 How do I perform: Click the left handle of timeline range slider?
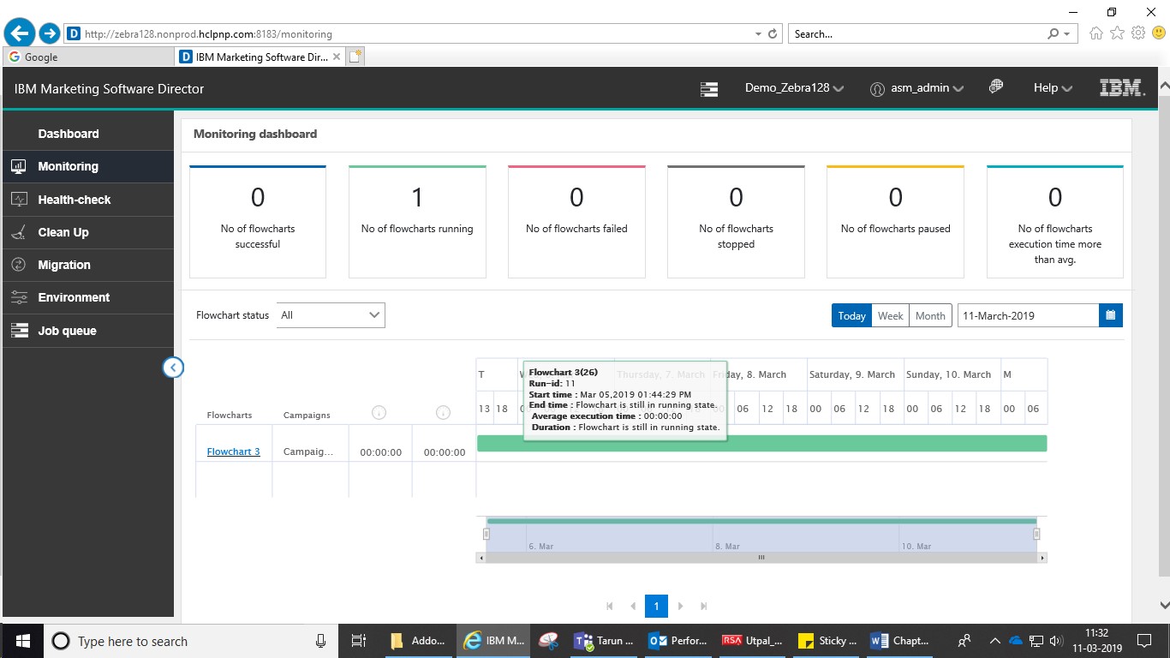tap(486, 534)
